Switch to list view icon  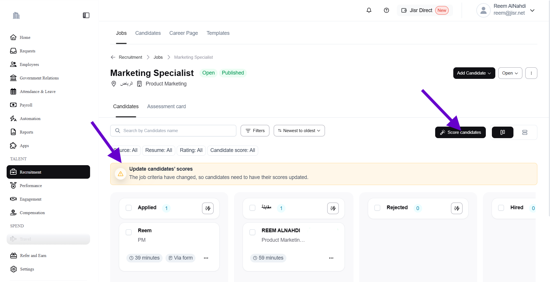(x=524, y=132)
